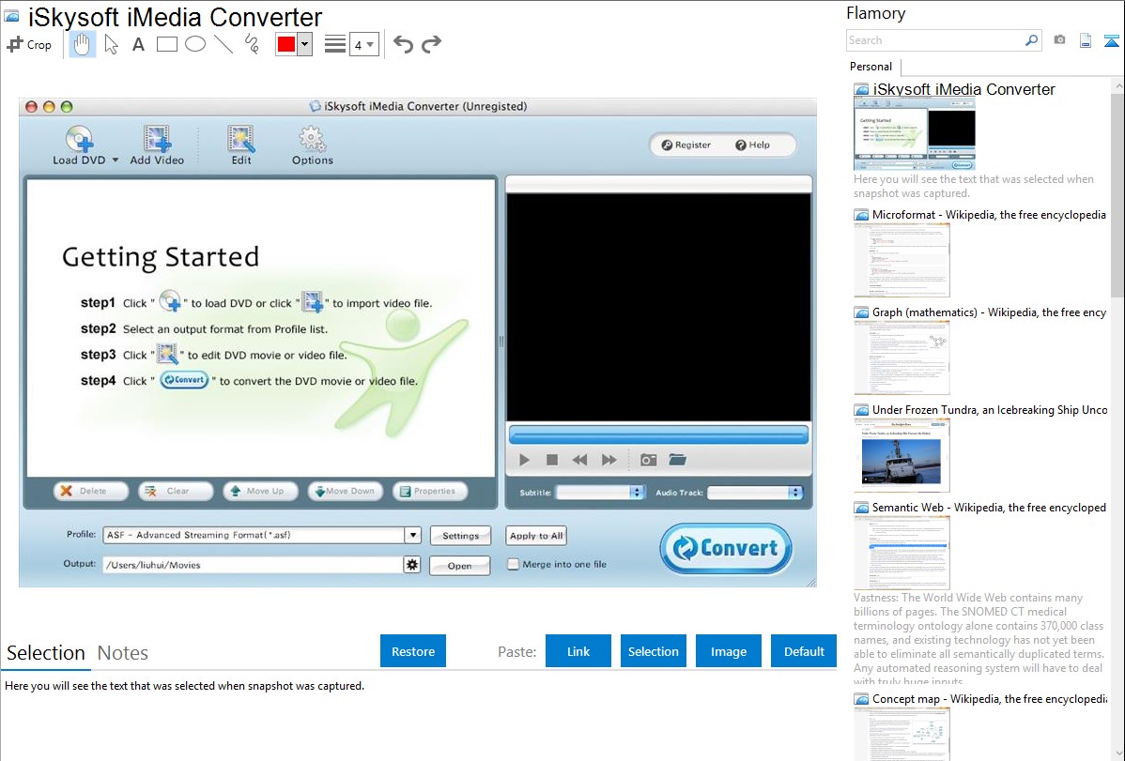Click the large Convert button
The width and height of the screenshot is (1125, 761).
click(726, 549)
